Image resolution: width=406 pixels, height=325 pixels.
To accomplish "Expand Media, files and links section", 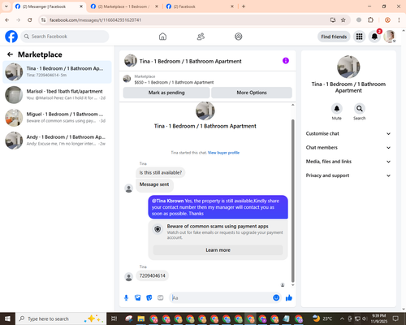I will (348, 162).
